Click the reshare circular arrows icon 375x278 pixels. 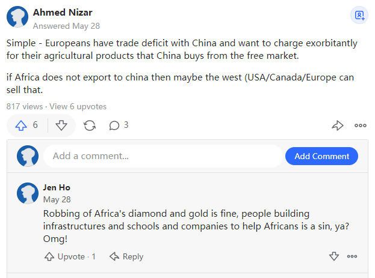[x=89, y=125]
